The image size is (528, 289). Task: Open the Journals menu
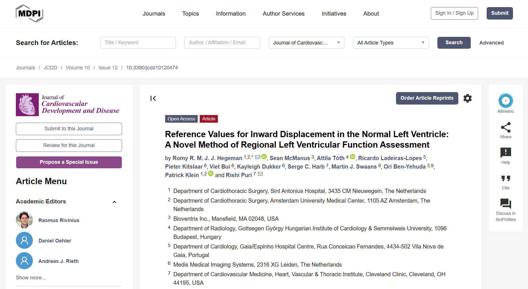tap(154, 14)
